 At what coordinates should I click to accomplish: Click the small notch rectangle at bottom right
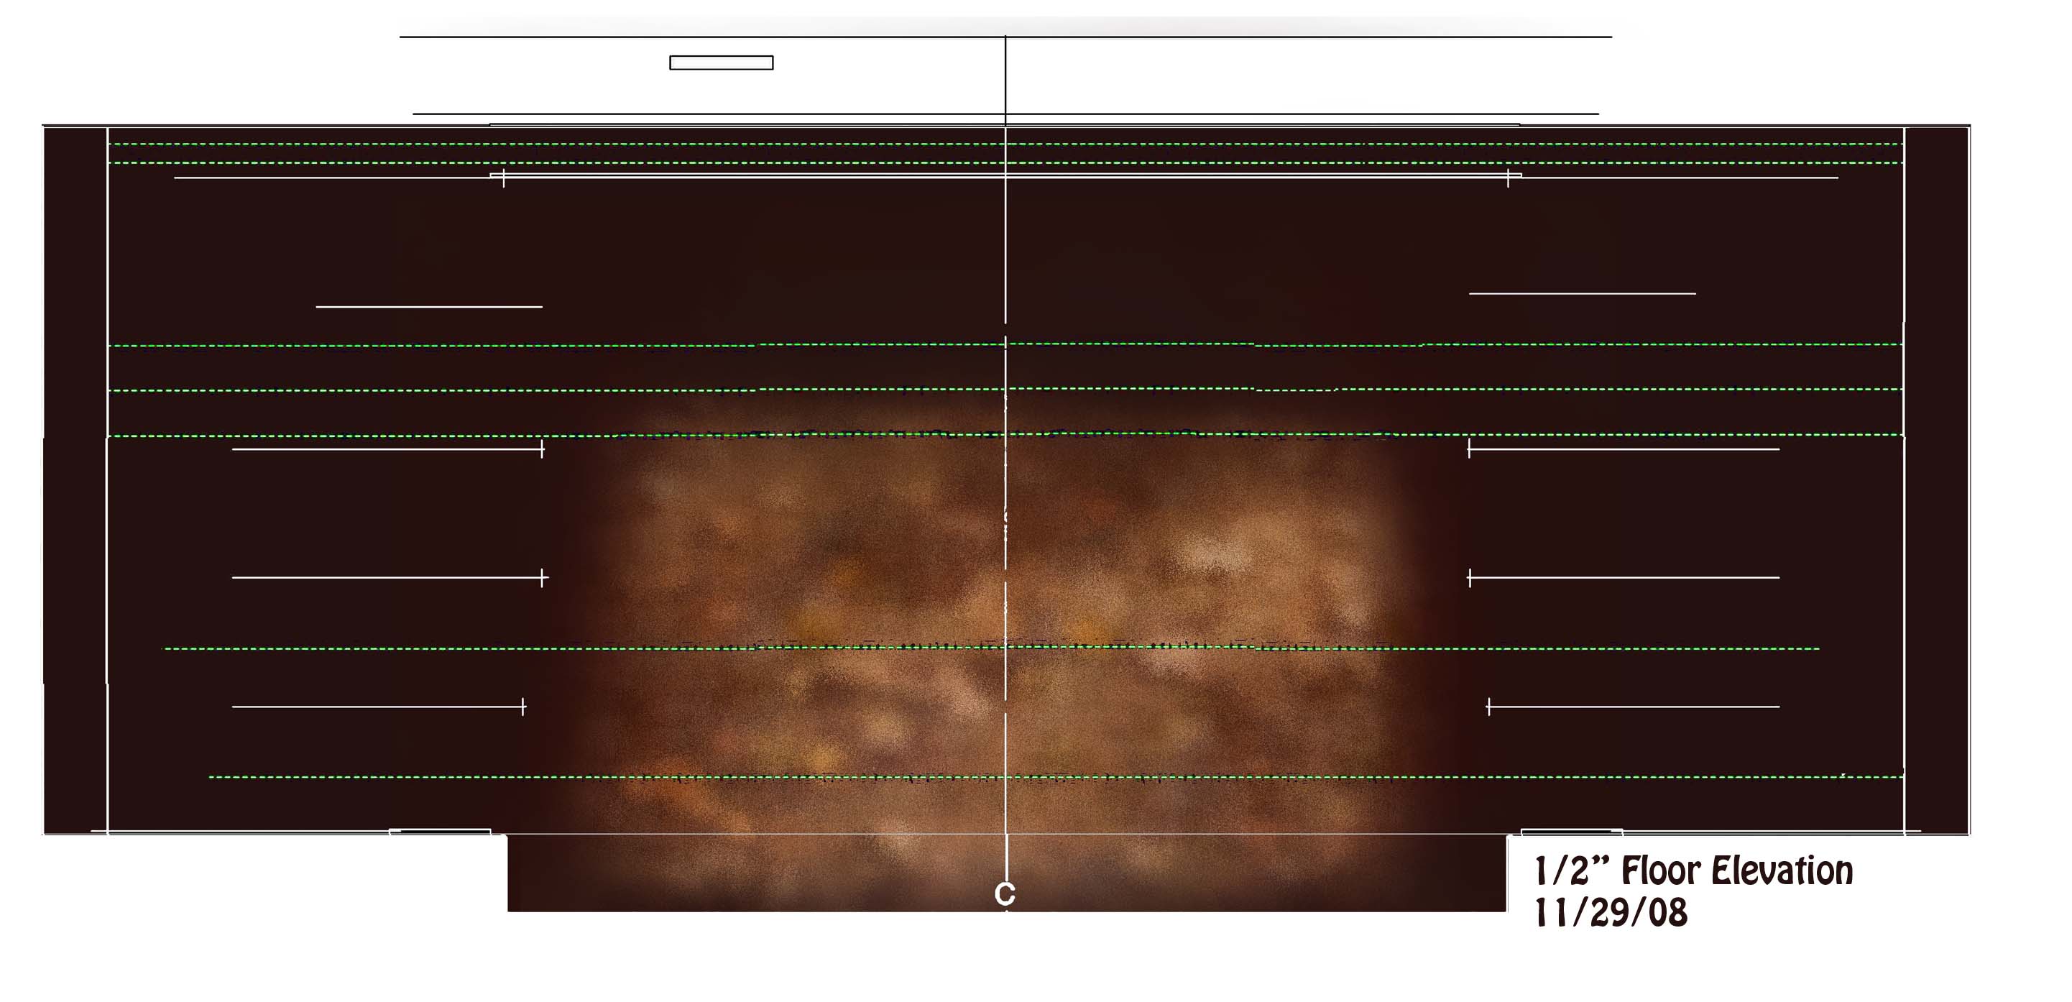1571,832
